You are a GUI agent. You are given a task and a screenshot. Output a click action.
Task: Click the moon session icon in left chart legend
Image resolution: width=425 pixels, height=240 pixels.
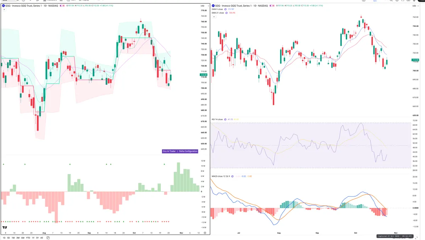pyautogui.click(x=61, y=6)
